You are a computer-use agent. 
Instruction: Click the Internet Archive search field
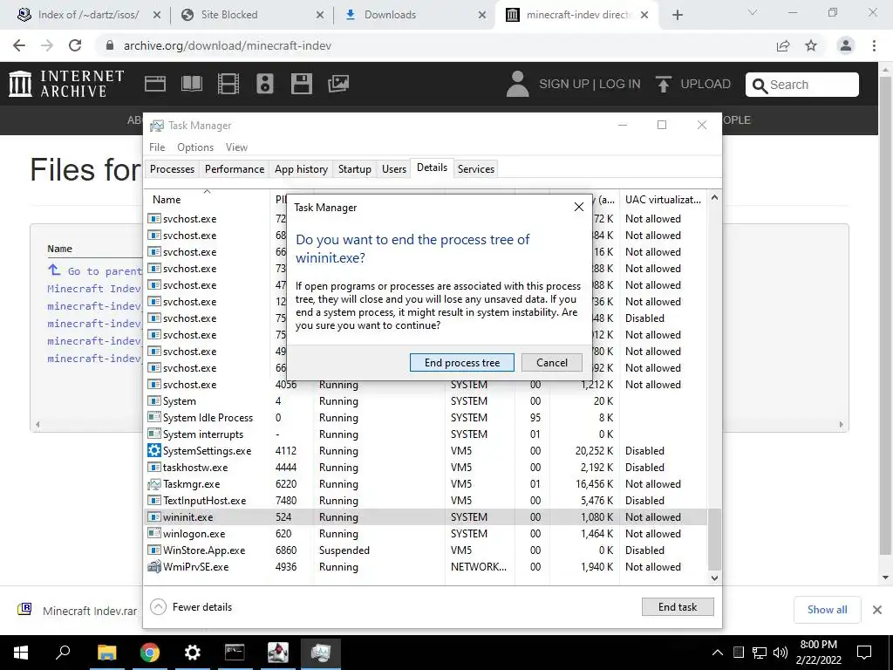pyautogui.click(x=802, y=85)
